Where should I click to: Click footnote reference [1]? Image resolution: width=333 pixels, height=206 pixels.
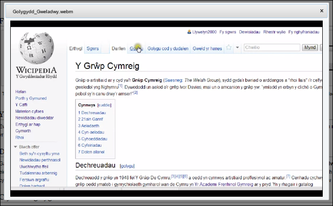click(121, 86)
